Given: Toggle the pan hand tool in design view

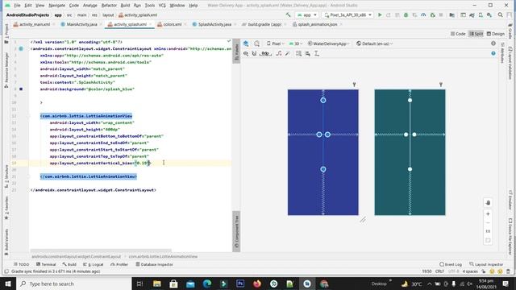Looking at the screenshot, I should pyautogui.click(x=488, y=202).
